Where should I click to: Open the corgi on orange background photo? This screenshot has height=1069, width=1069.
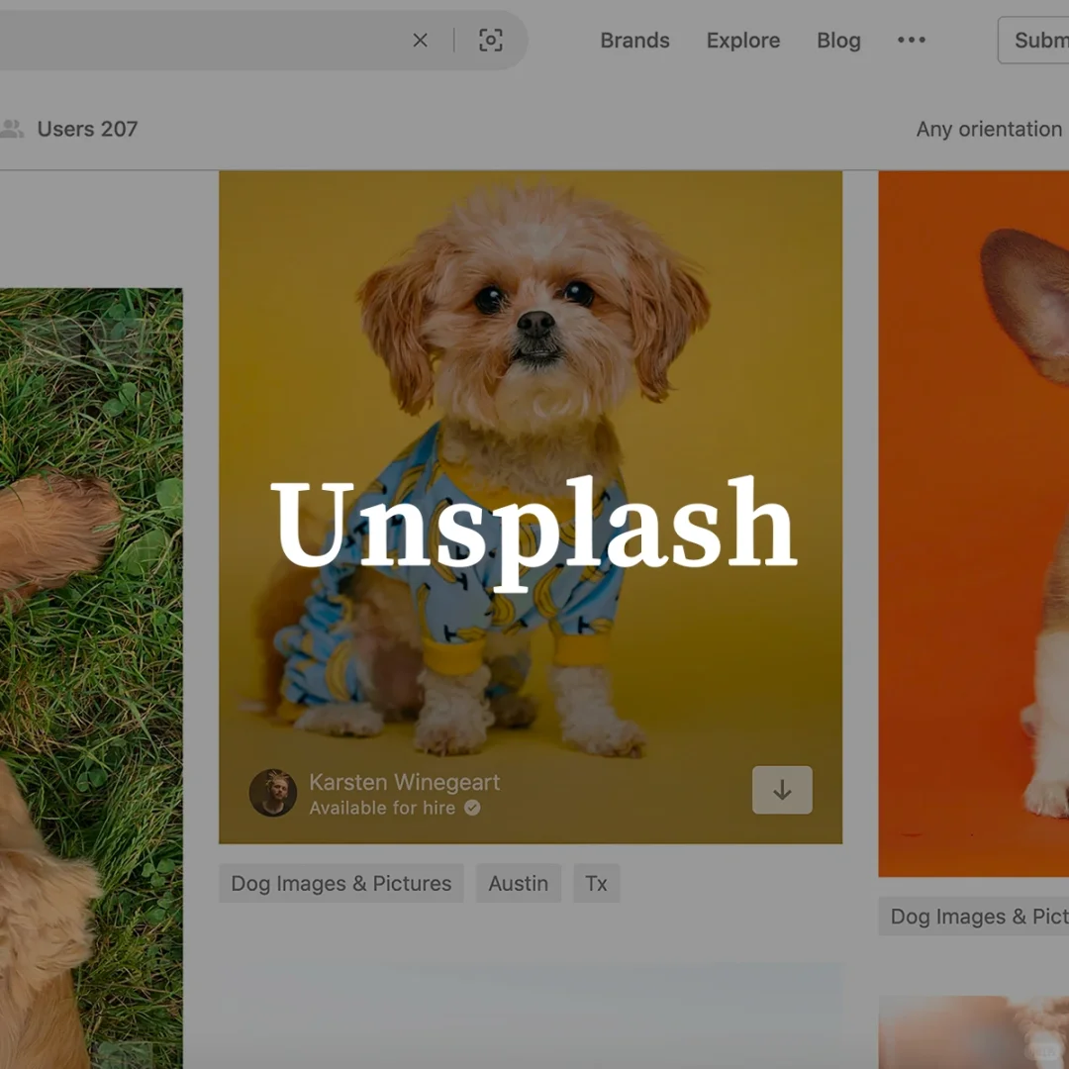(x=974, y=524)
